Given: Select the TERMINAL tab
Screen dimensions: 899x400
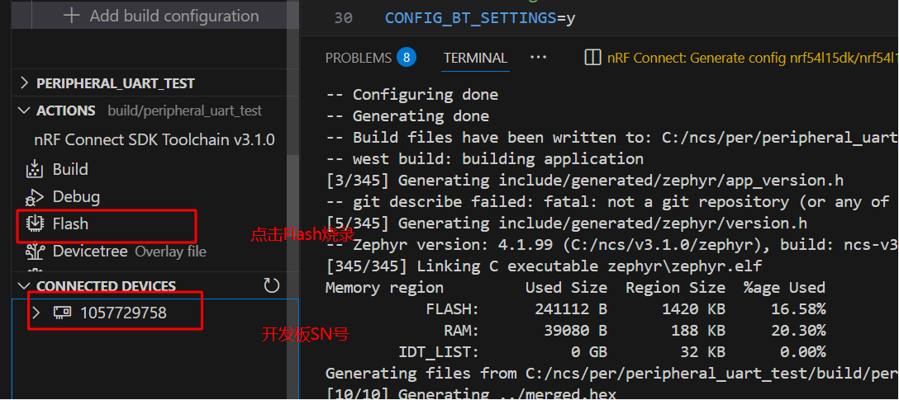Looking at the screenshot, I should 475,58.
